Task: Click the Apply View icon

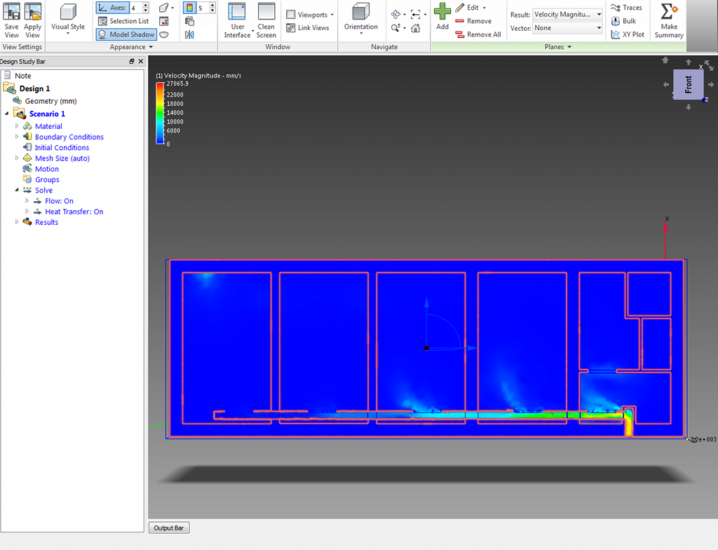Action: click(x=32, y=20)
